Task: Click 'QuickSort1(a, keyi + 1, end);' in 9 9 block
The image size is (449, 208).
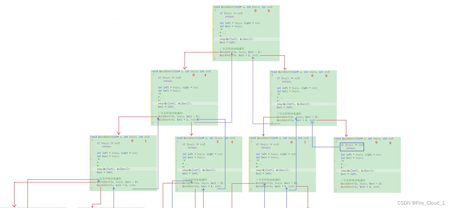Action: pyautogui.click(x=360, y=187)
